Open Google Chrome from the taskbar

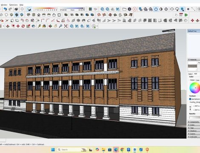click(x=122, y=150)
